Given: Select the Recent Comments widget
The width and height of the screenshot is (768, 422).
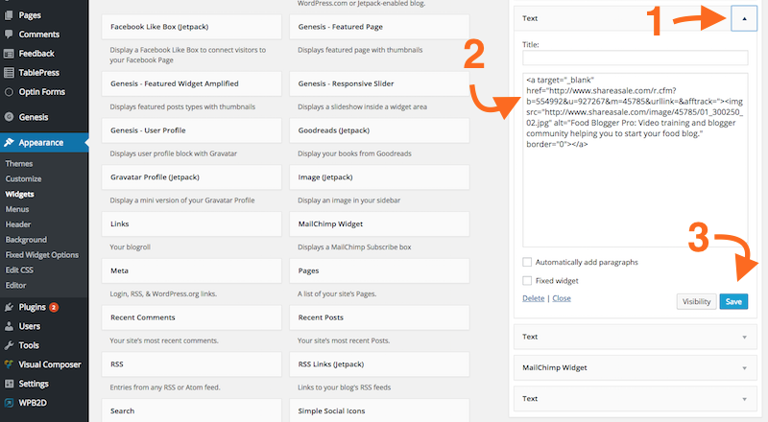Looking at the screenshot, I should pos(191,317).
